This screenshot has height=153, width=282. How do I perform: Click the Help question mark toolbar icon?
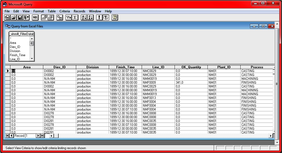click(x=115, y=18)
